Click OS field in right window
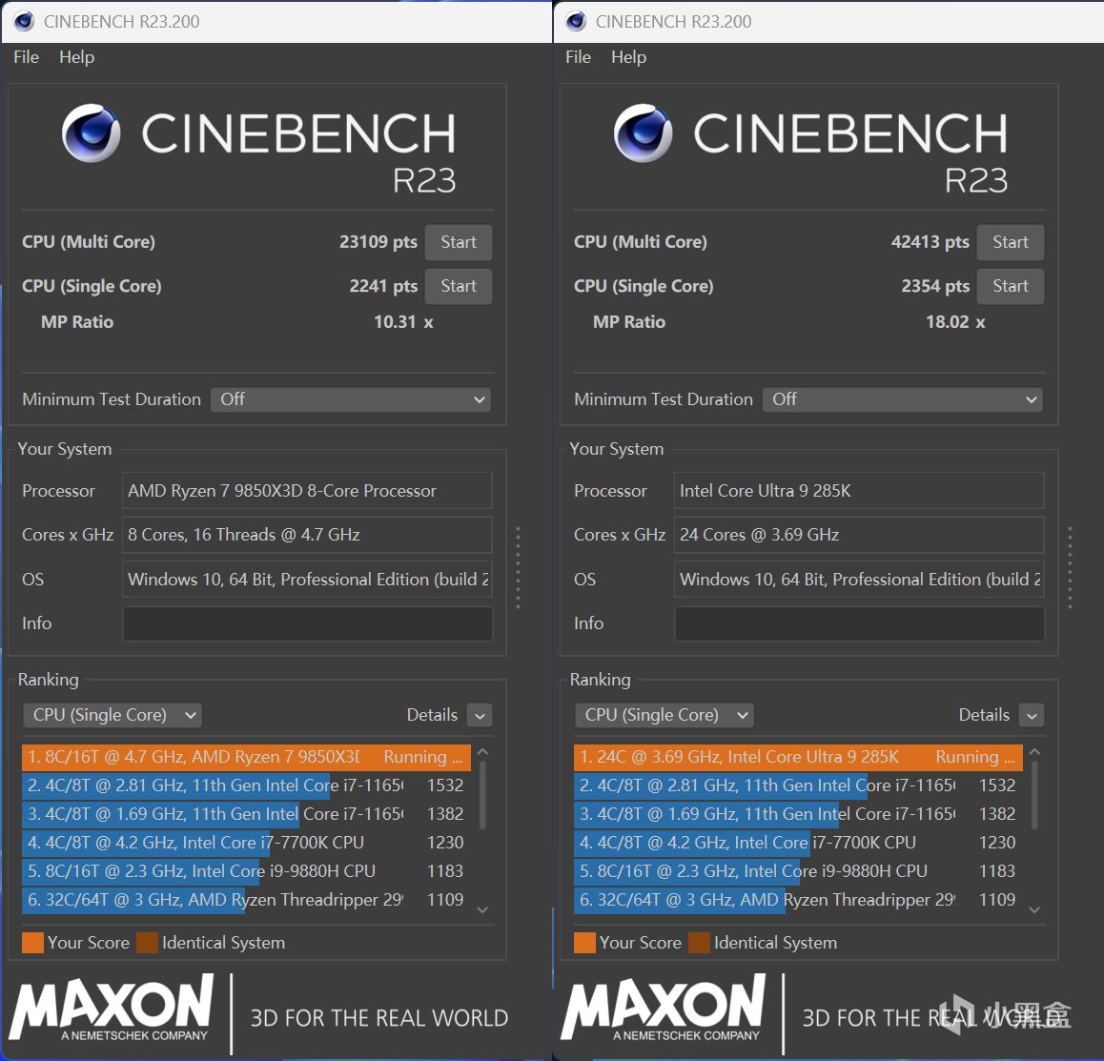This screenshot has width=1104, height=1061. [x=859, y=580]
